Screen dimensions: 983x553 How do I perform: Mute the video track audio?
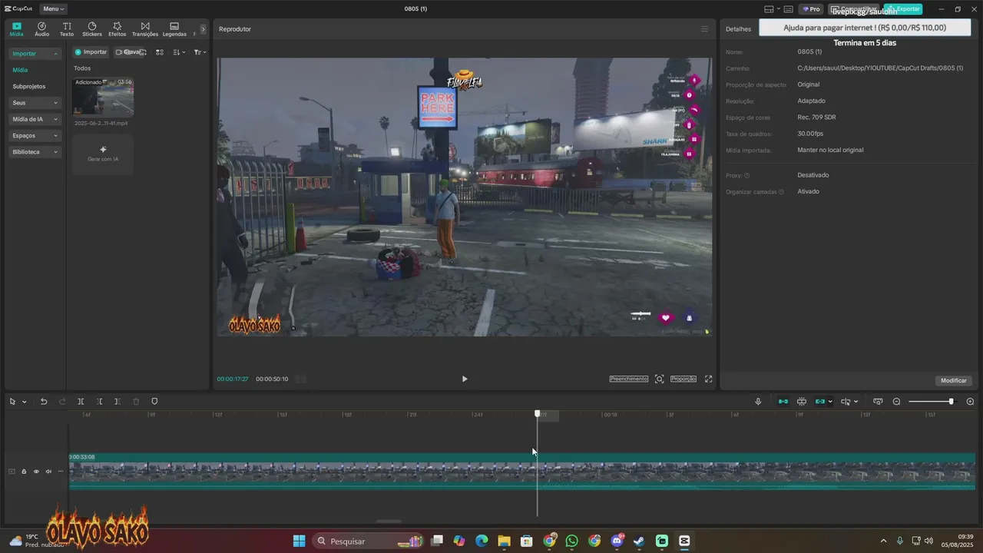click(x=48, y=472)
